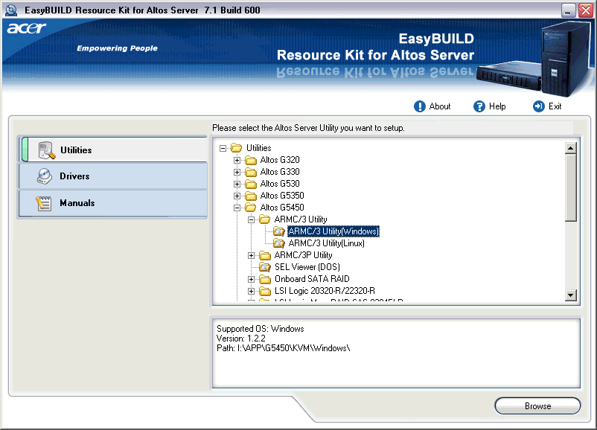
Task: Select the Altos G320 tree label
Action: coord(280,160)
